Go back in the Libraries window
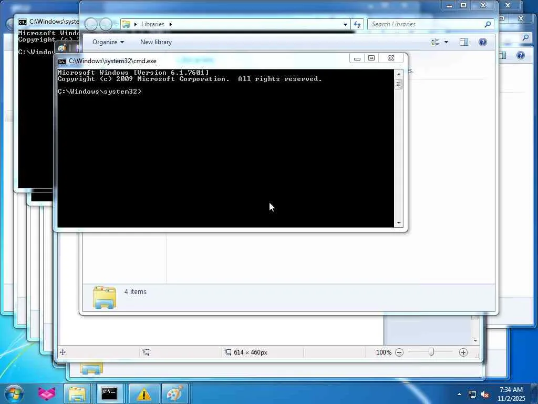 coord(91,24)
